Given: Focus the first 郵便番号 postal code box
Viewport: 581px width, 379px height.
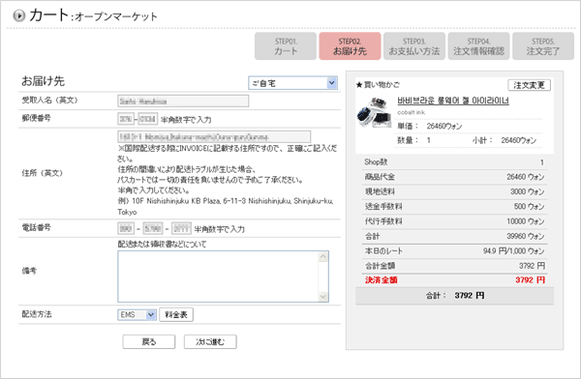Looking at the screenshot, I should click(126, 119).
